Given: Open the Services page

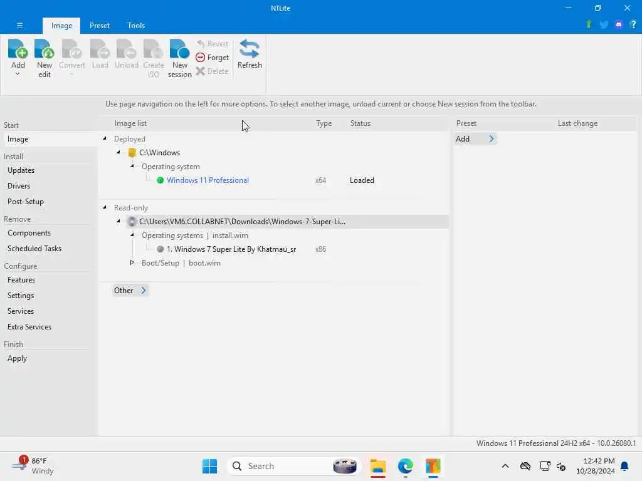Looking at the screenshot, I should [21, 311].
